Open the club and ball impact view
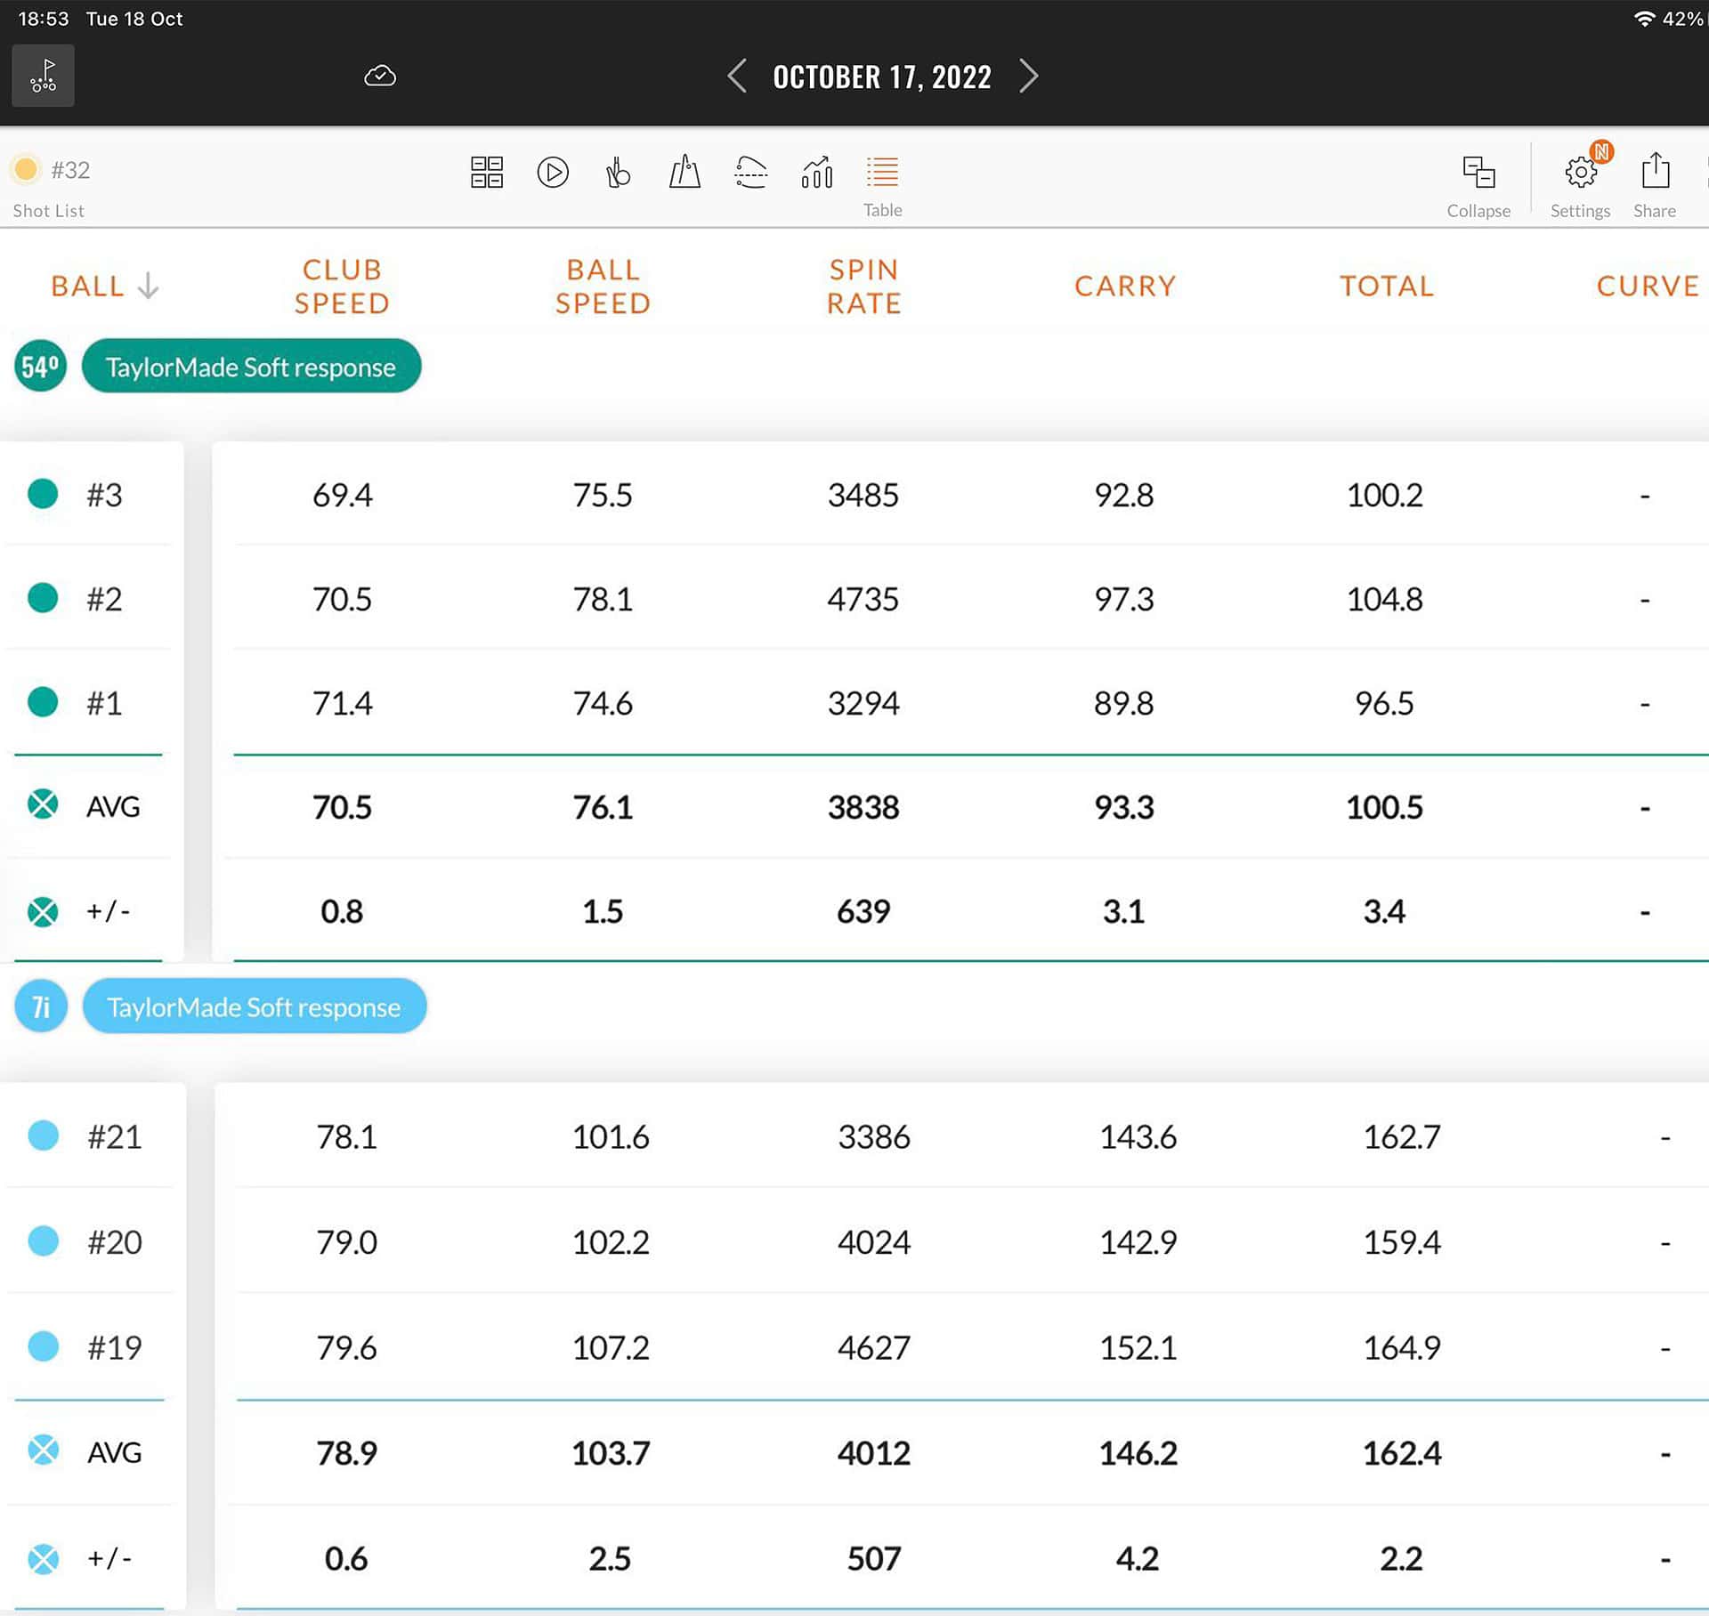This screenshot has height=1616, width=1709. [x=618, y=172]
